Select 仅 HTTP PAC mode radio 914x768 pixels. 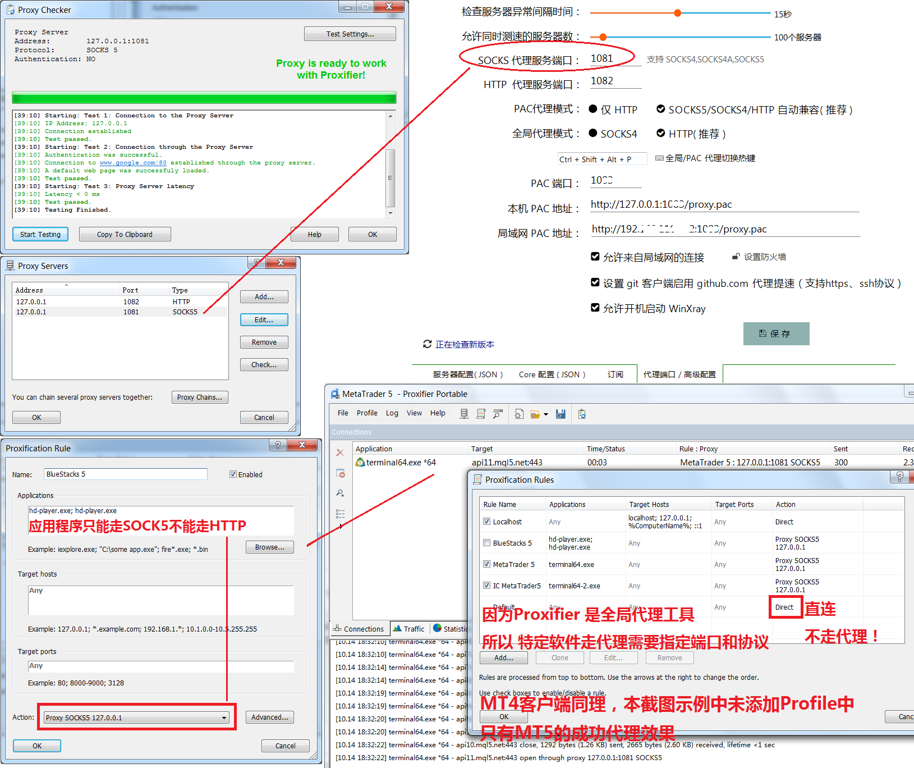(593, 109)
